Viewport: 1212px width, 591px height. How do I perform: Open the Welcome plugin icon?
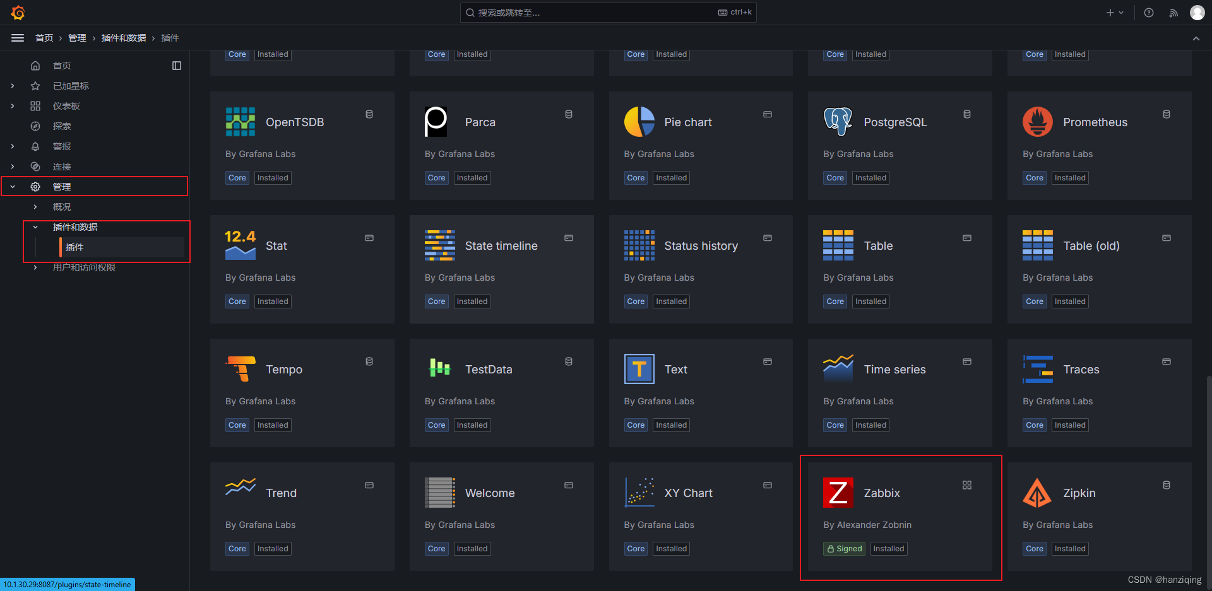pos(440,493)
